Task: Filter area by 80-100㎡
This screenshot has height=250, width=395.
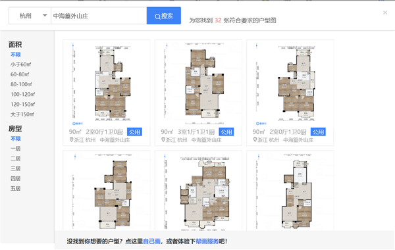Action: tap(22, 84)
